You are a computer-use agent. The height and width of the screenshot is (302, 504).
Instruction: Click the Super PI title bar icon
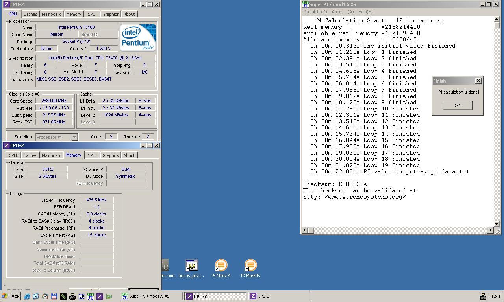click(305, 4)
